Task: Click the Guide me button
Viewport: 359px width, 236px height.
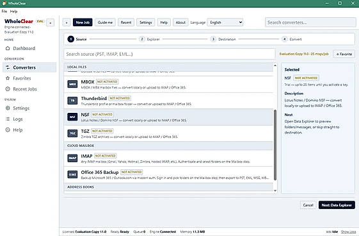Action: [x=105, y=22]
